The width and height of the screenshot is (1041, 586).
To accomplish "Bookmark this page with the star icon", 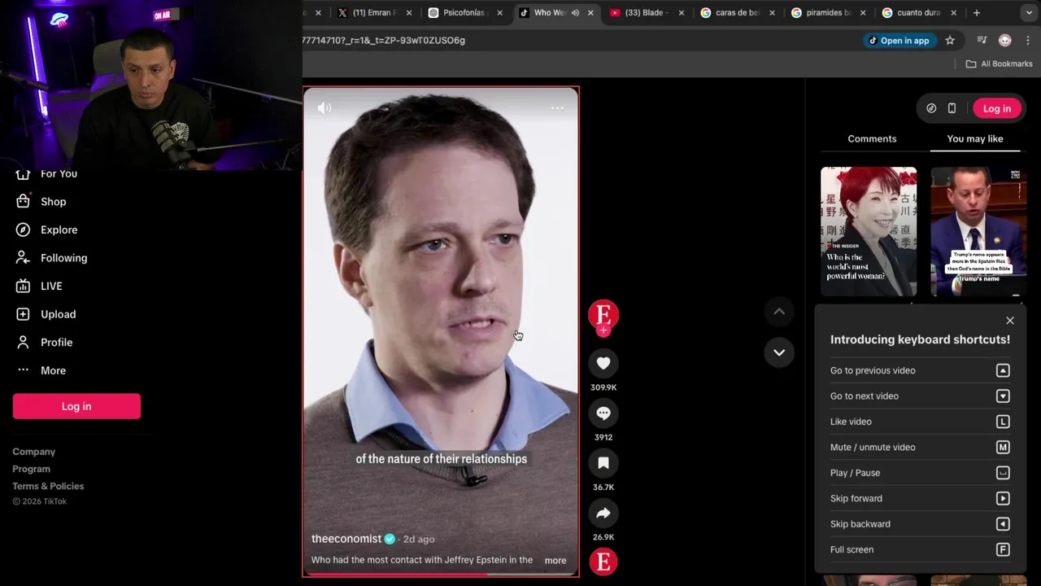I will (x=950, y=40).
